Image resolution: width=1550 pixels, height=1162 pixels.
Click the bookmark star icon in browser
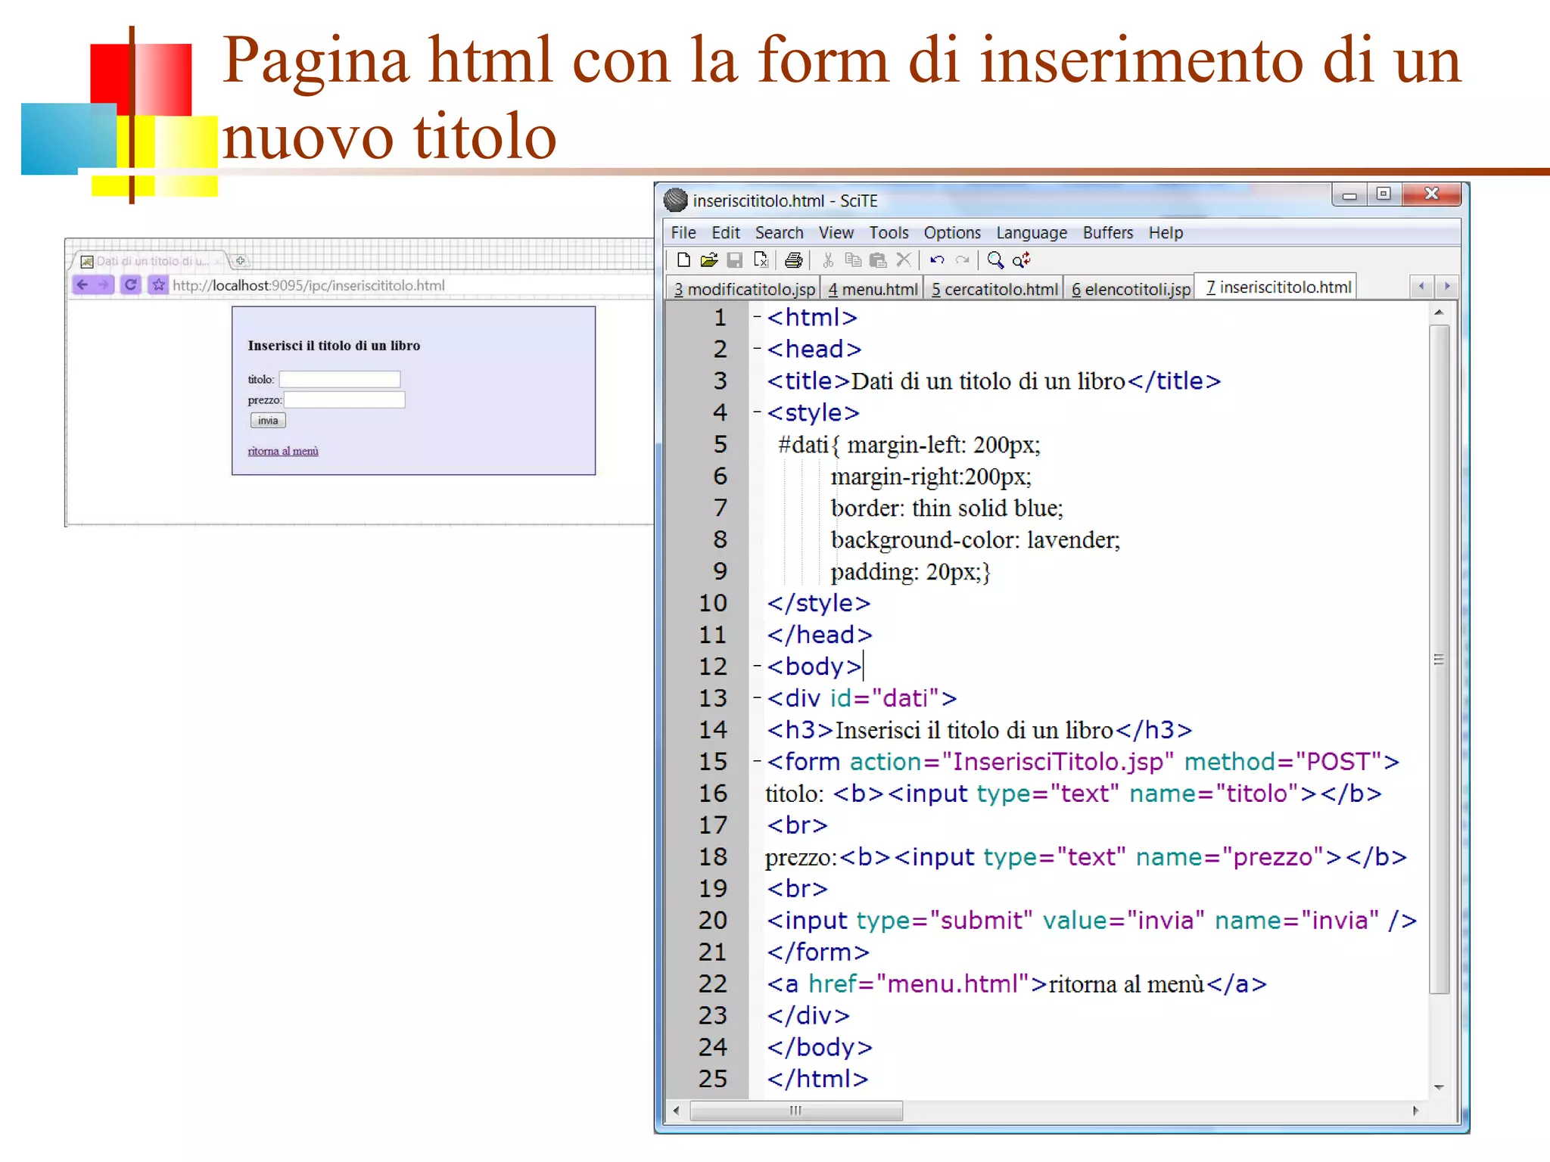158,285
